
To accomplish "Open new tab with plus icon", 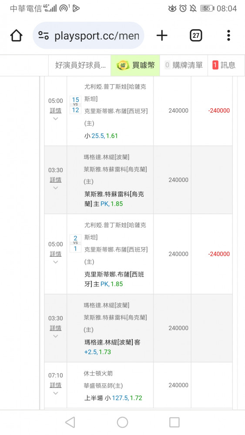I will [162, 36].
